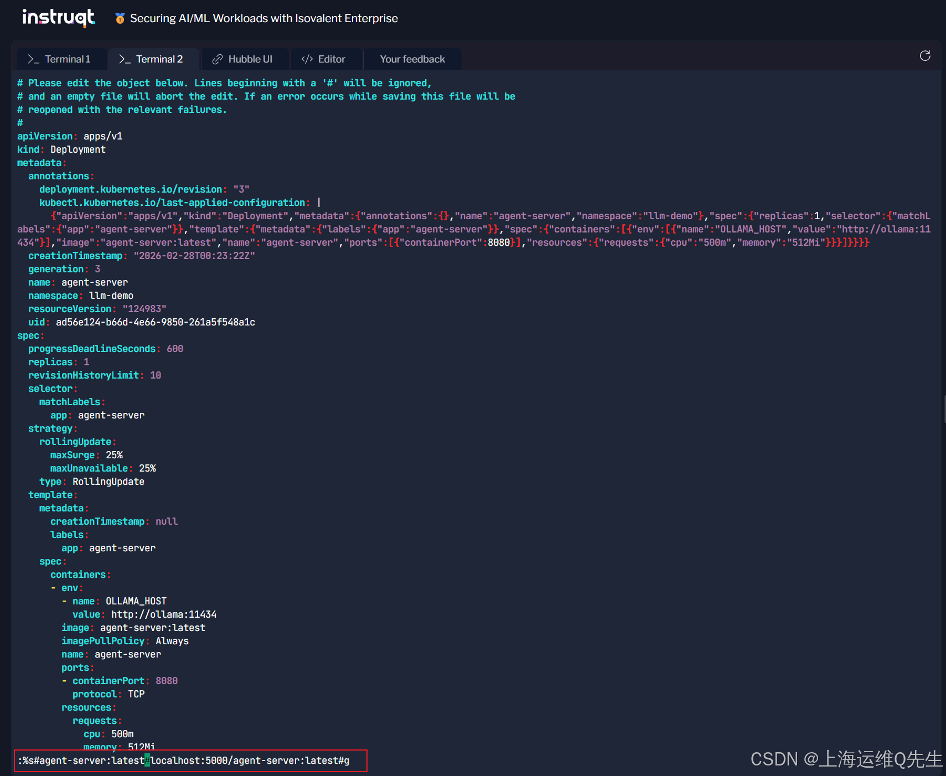Click the deployment.kubernetes.io/revision annotation line

pos(144,189)
